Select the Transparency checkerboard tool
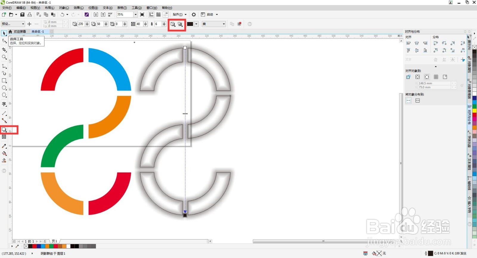Viewport: 477px width, 258px height. [x=4, y=137]
